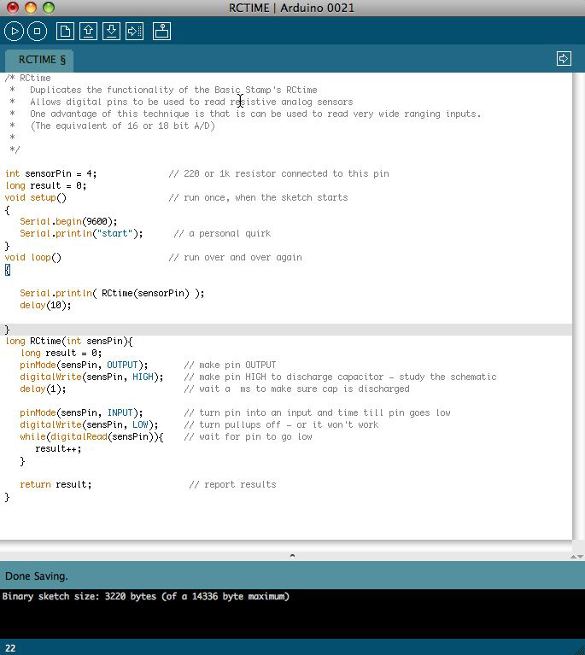Open the tab menu arrow at right
Screen dimensions: 585x655
[564, 58]
